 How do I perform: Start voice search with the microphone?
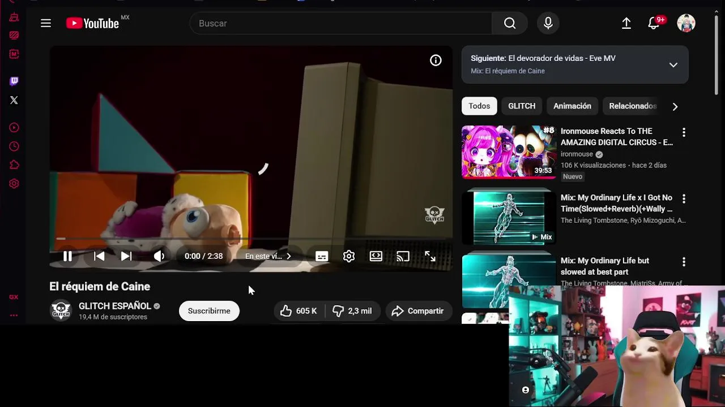point(548,23)
